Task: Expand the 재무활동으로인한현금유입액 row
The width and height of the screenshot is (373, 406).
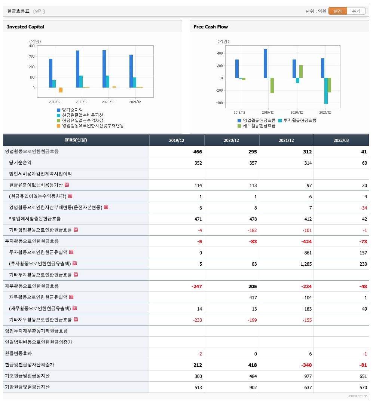Action: coord(71,297)
